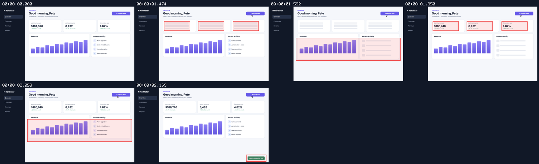539x164 pixels.
Task: Click Refresh data in the 00:00:02.169 frame
Action: click(255, 95)
